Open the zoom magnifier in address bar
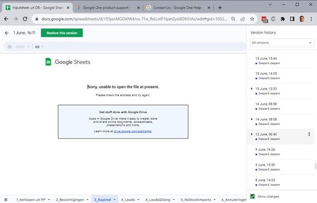Screen dimensions: 317x203 (233, 19)
